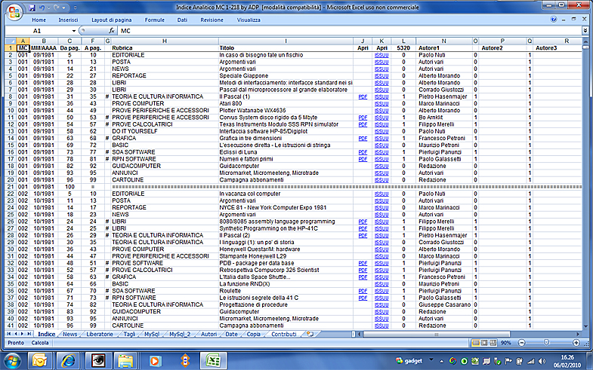The image size is (593, 370).
Task: Switch to the Liberatorie sheet
Action: point(100,334)
